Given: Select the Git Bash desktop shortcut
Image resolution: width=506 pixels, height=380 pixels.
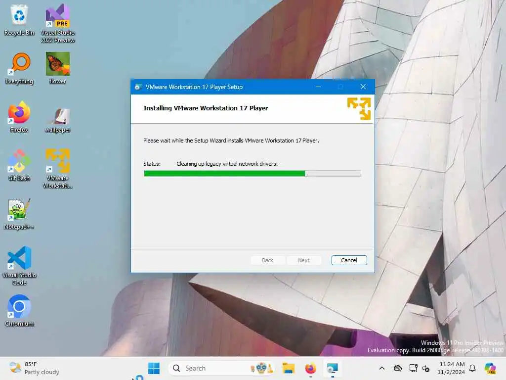Looking at the screenshot, I should pos(19,165).
